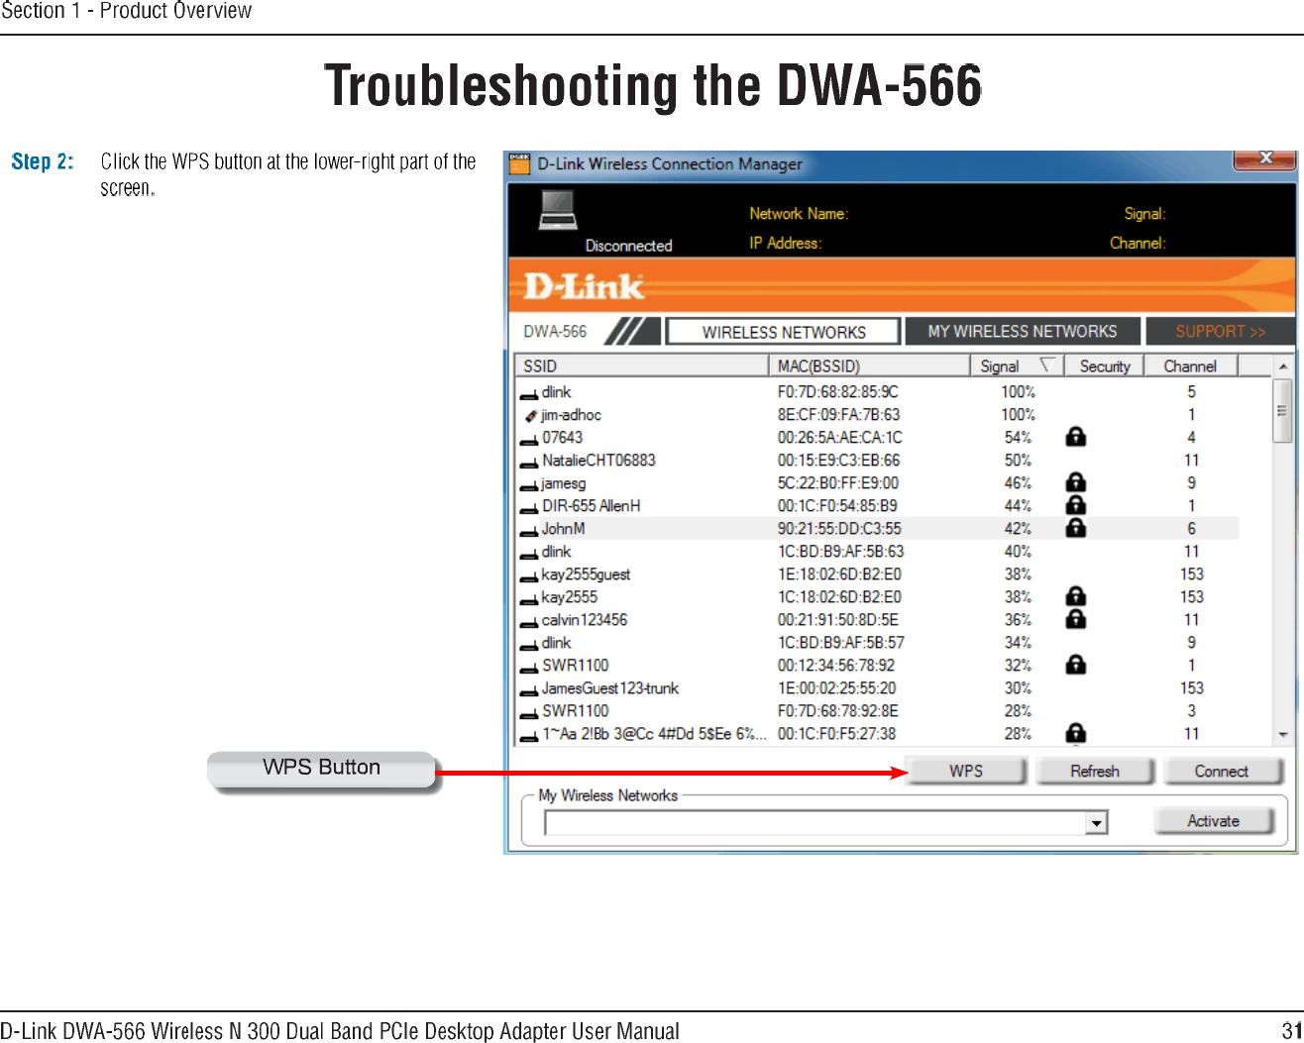
Task: Click MAC address 00:1C:F0:F5:27:38
Action: [x=836, y=734]
